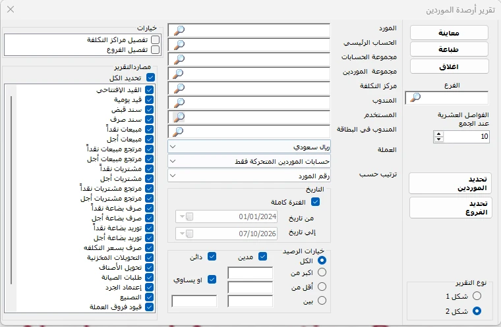Click the اكبر من value input field

250,273
